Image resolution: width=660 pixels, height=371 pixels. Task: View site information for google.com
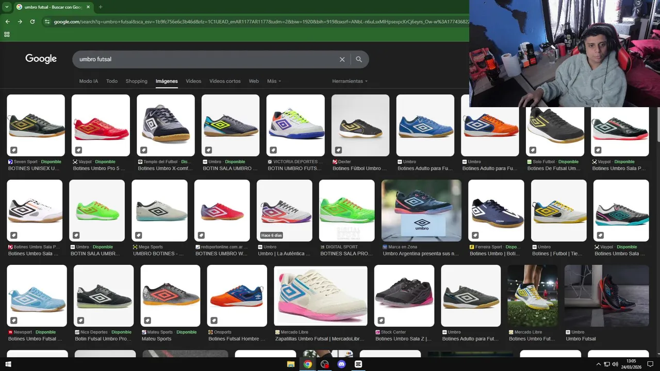47,22
